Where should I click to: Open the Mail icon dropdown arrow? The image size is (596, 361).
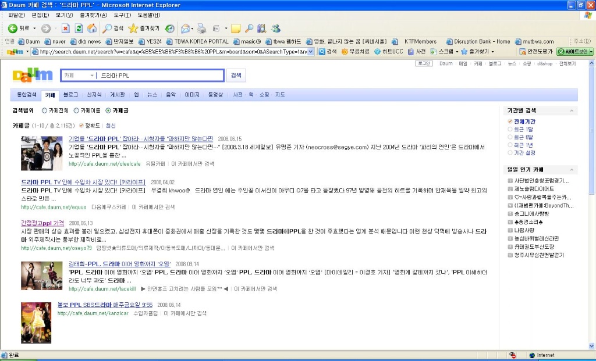[x=192, y=28]
